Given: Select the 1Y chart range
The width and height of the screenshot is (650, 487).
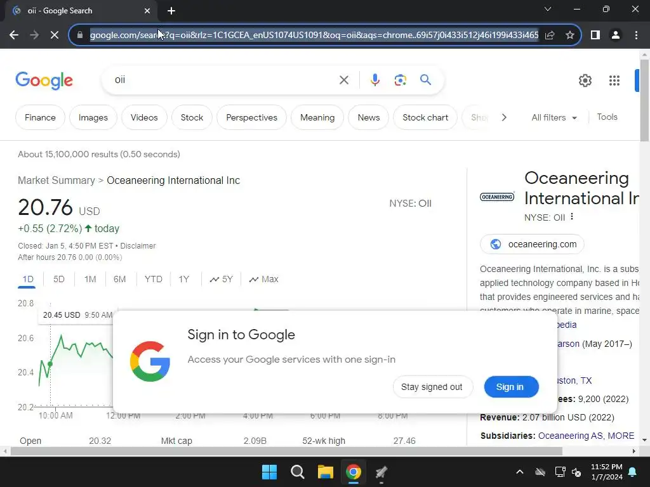Looking at the screenshot, I should (183, 279).
